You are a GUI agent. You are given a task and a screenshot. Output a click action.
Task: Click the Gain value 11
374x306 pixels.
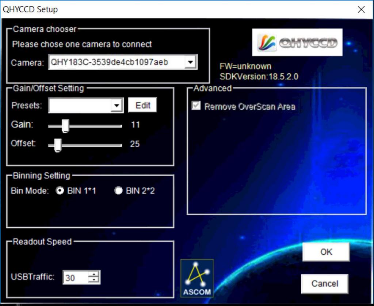point(136,125)
